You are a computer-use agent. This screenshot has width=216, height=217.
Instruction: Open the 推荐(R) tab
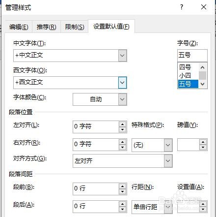pyautogui.click(x=47, y=27)
